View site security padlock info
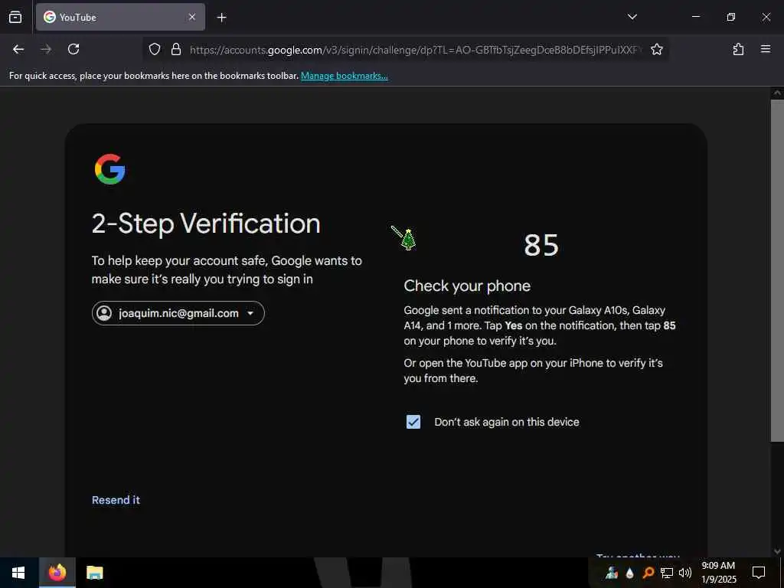 pyautogui.click(x=176, y=49)
